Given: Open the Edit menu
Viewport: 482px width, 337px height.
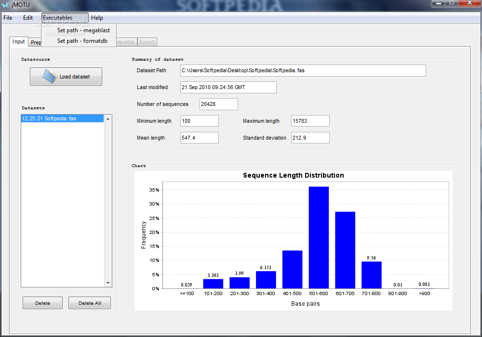Looking at the screenshot, I should click(27, 18).
